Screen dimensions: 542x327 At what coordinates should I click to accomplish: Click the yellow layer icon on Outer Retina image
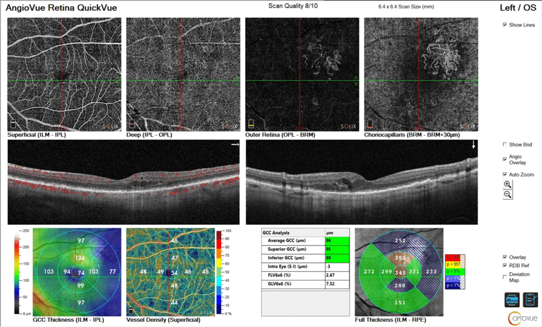tap(251, 124)
